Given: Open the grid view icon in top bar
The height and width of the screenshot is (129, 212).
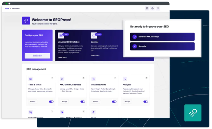Looking at the screenshot, I should click(x=147, y=8).
